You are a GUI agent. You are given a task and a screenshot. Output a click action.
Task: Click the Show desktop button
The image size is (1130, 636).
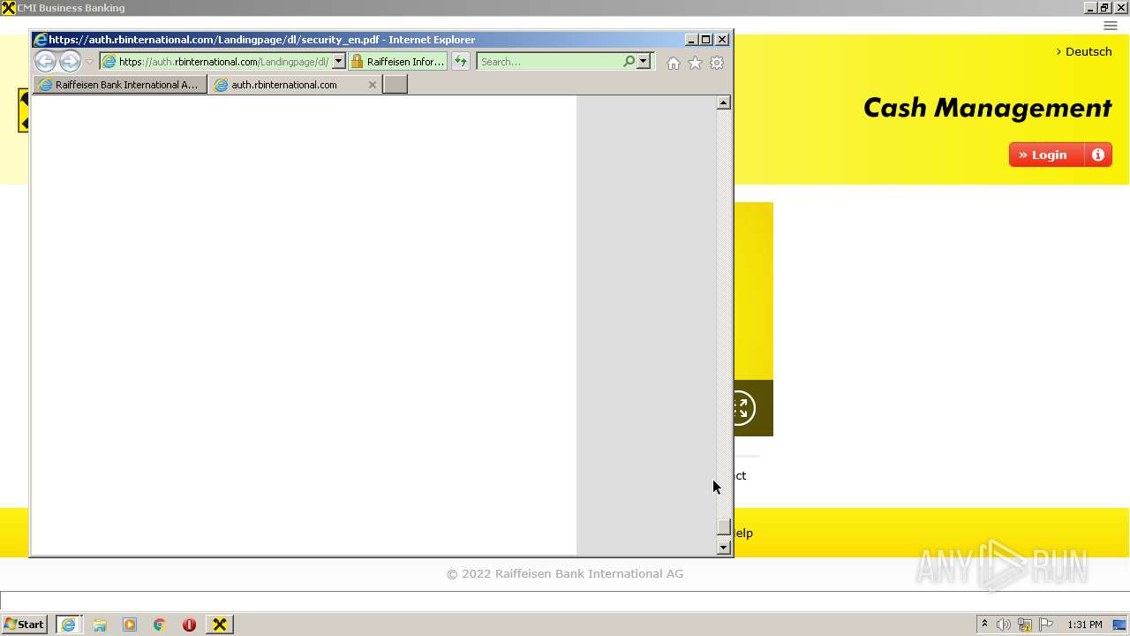pos(1120,625)
